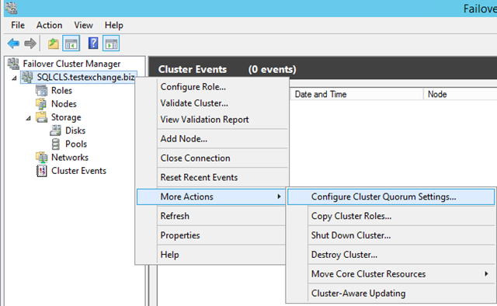Select the Storage tree label
497x306 pixels.
tap(66, 117)
